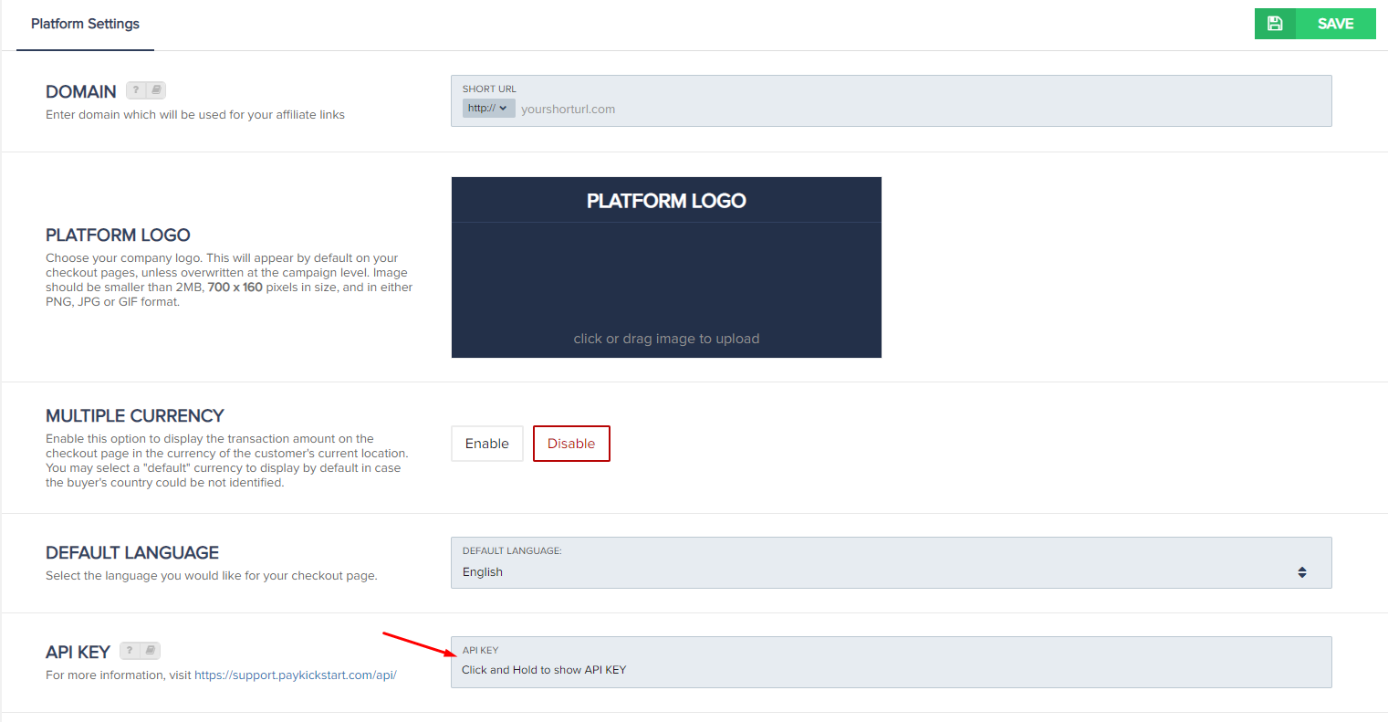This screenshot has width=1388, height=722.
Task: Click the MULTIPLE CURRENCY section heading
Action: tap(135, 416)
